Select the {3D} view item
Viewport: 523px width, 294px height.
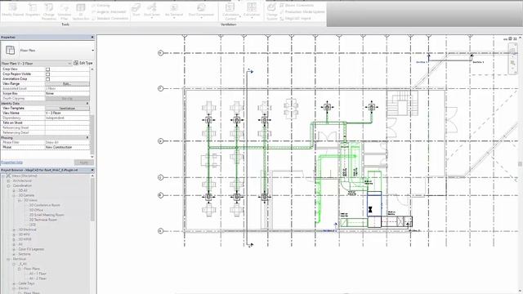33,225
